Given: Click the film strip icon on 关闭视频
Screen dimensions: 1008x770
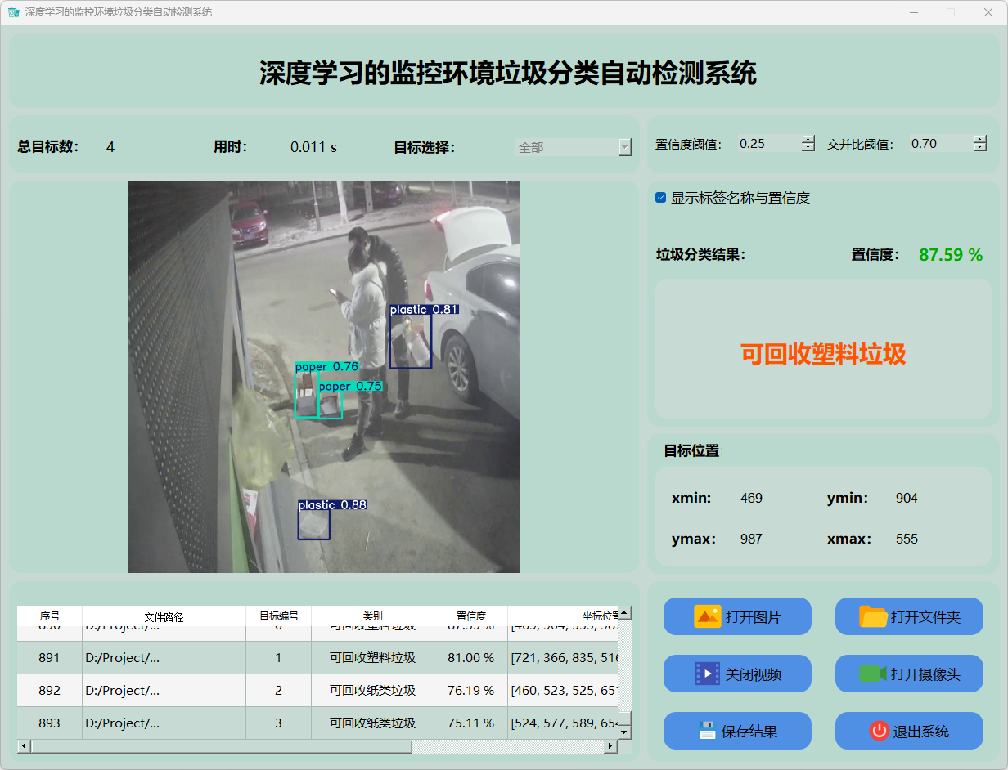Looking at the screenshot, I should (x=708, y=674).
